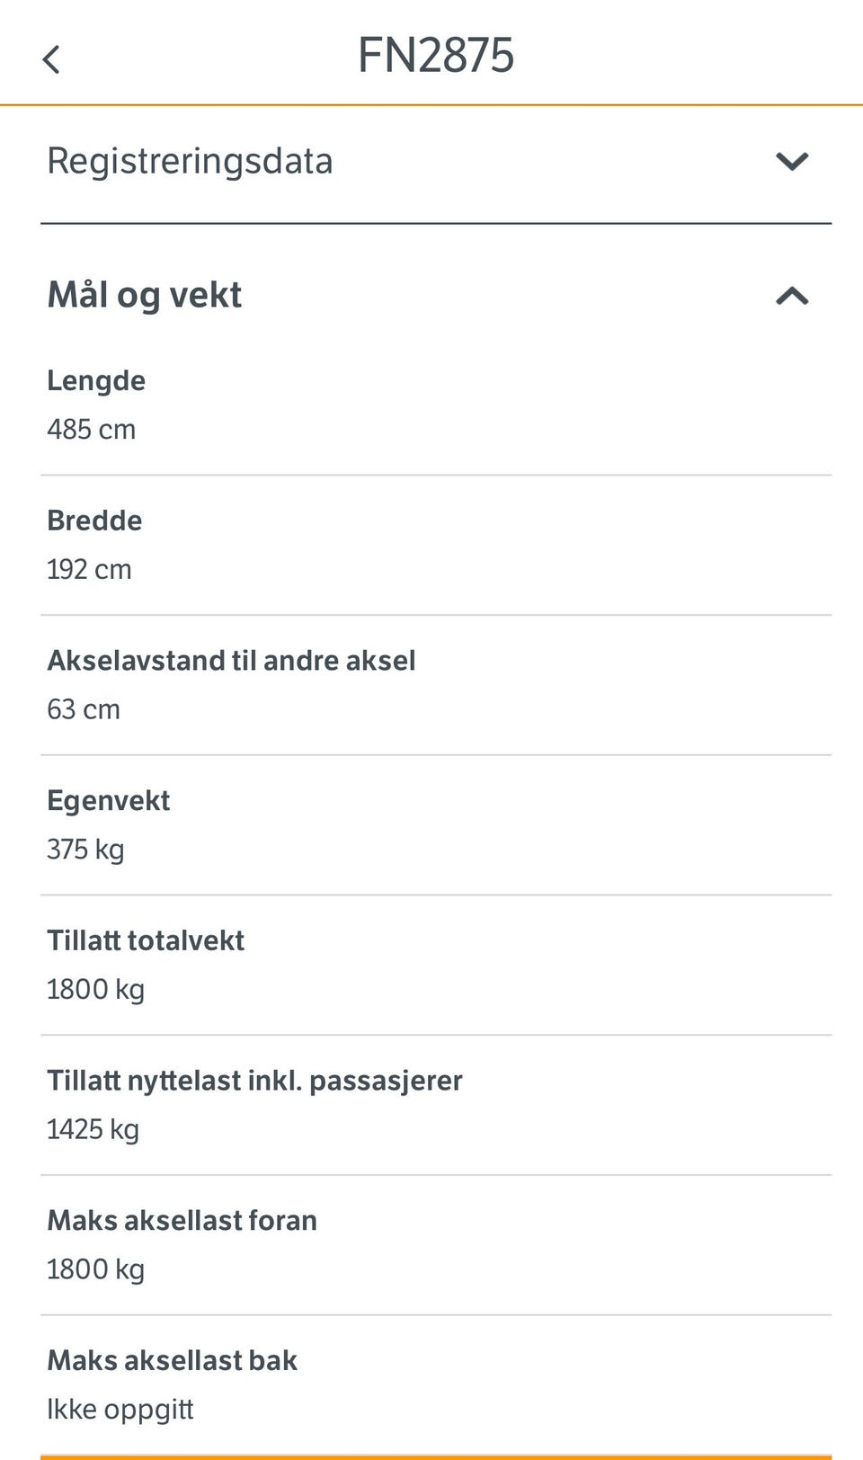Tap the Bredde label
The height and width of the screenshot is (1460, 863).
(94, 521)
